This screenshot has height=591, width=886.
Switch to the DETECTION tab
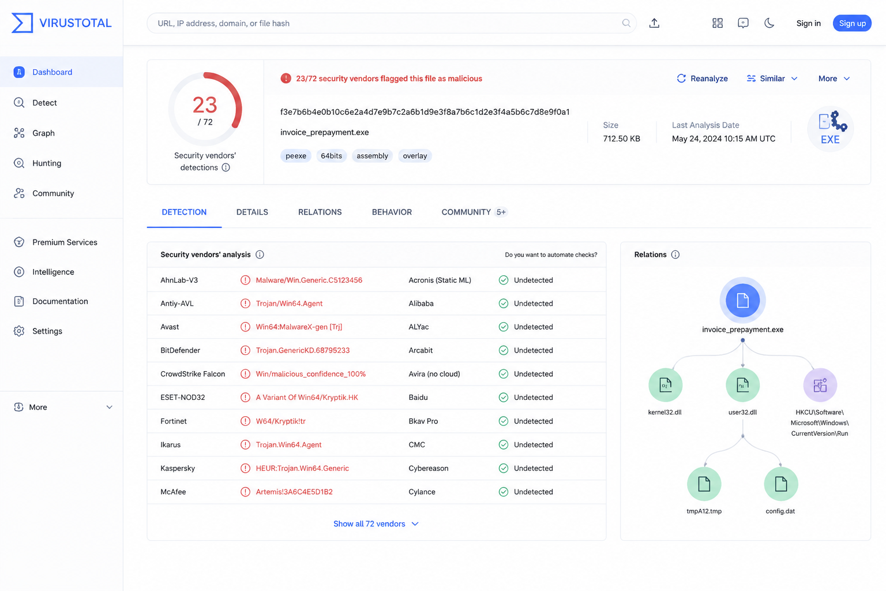pos(184,212)
